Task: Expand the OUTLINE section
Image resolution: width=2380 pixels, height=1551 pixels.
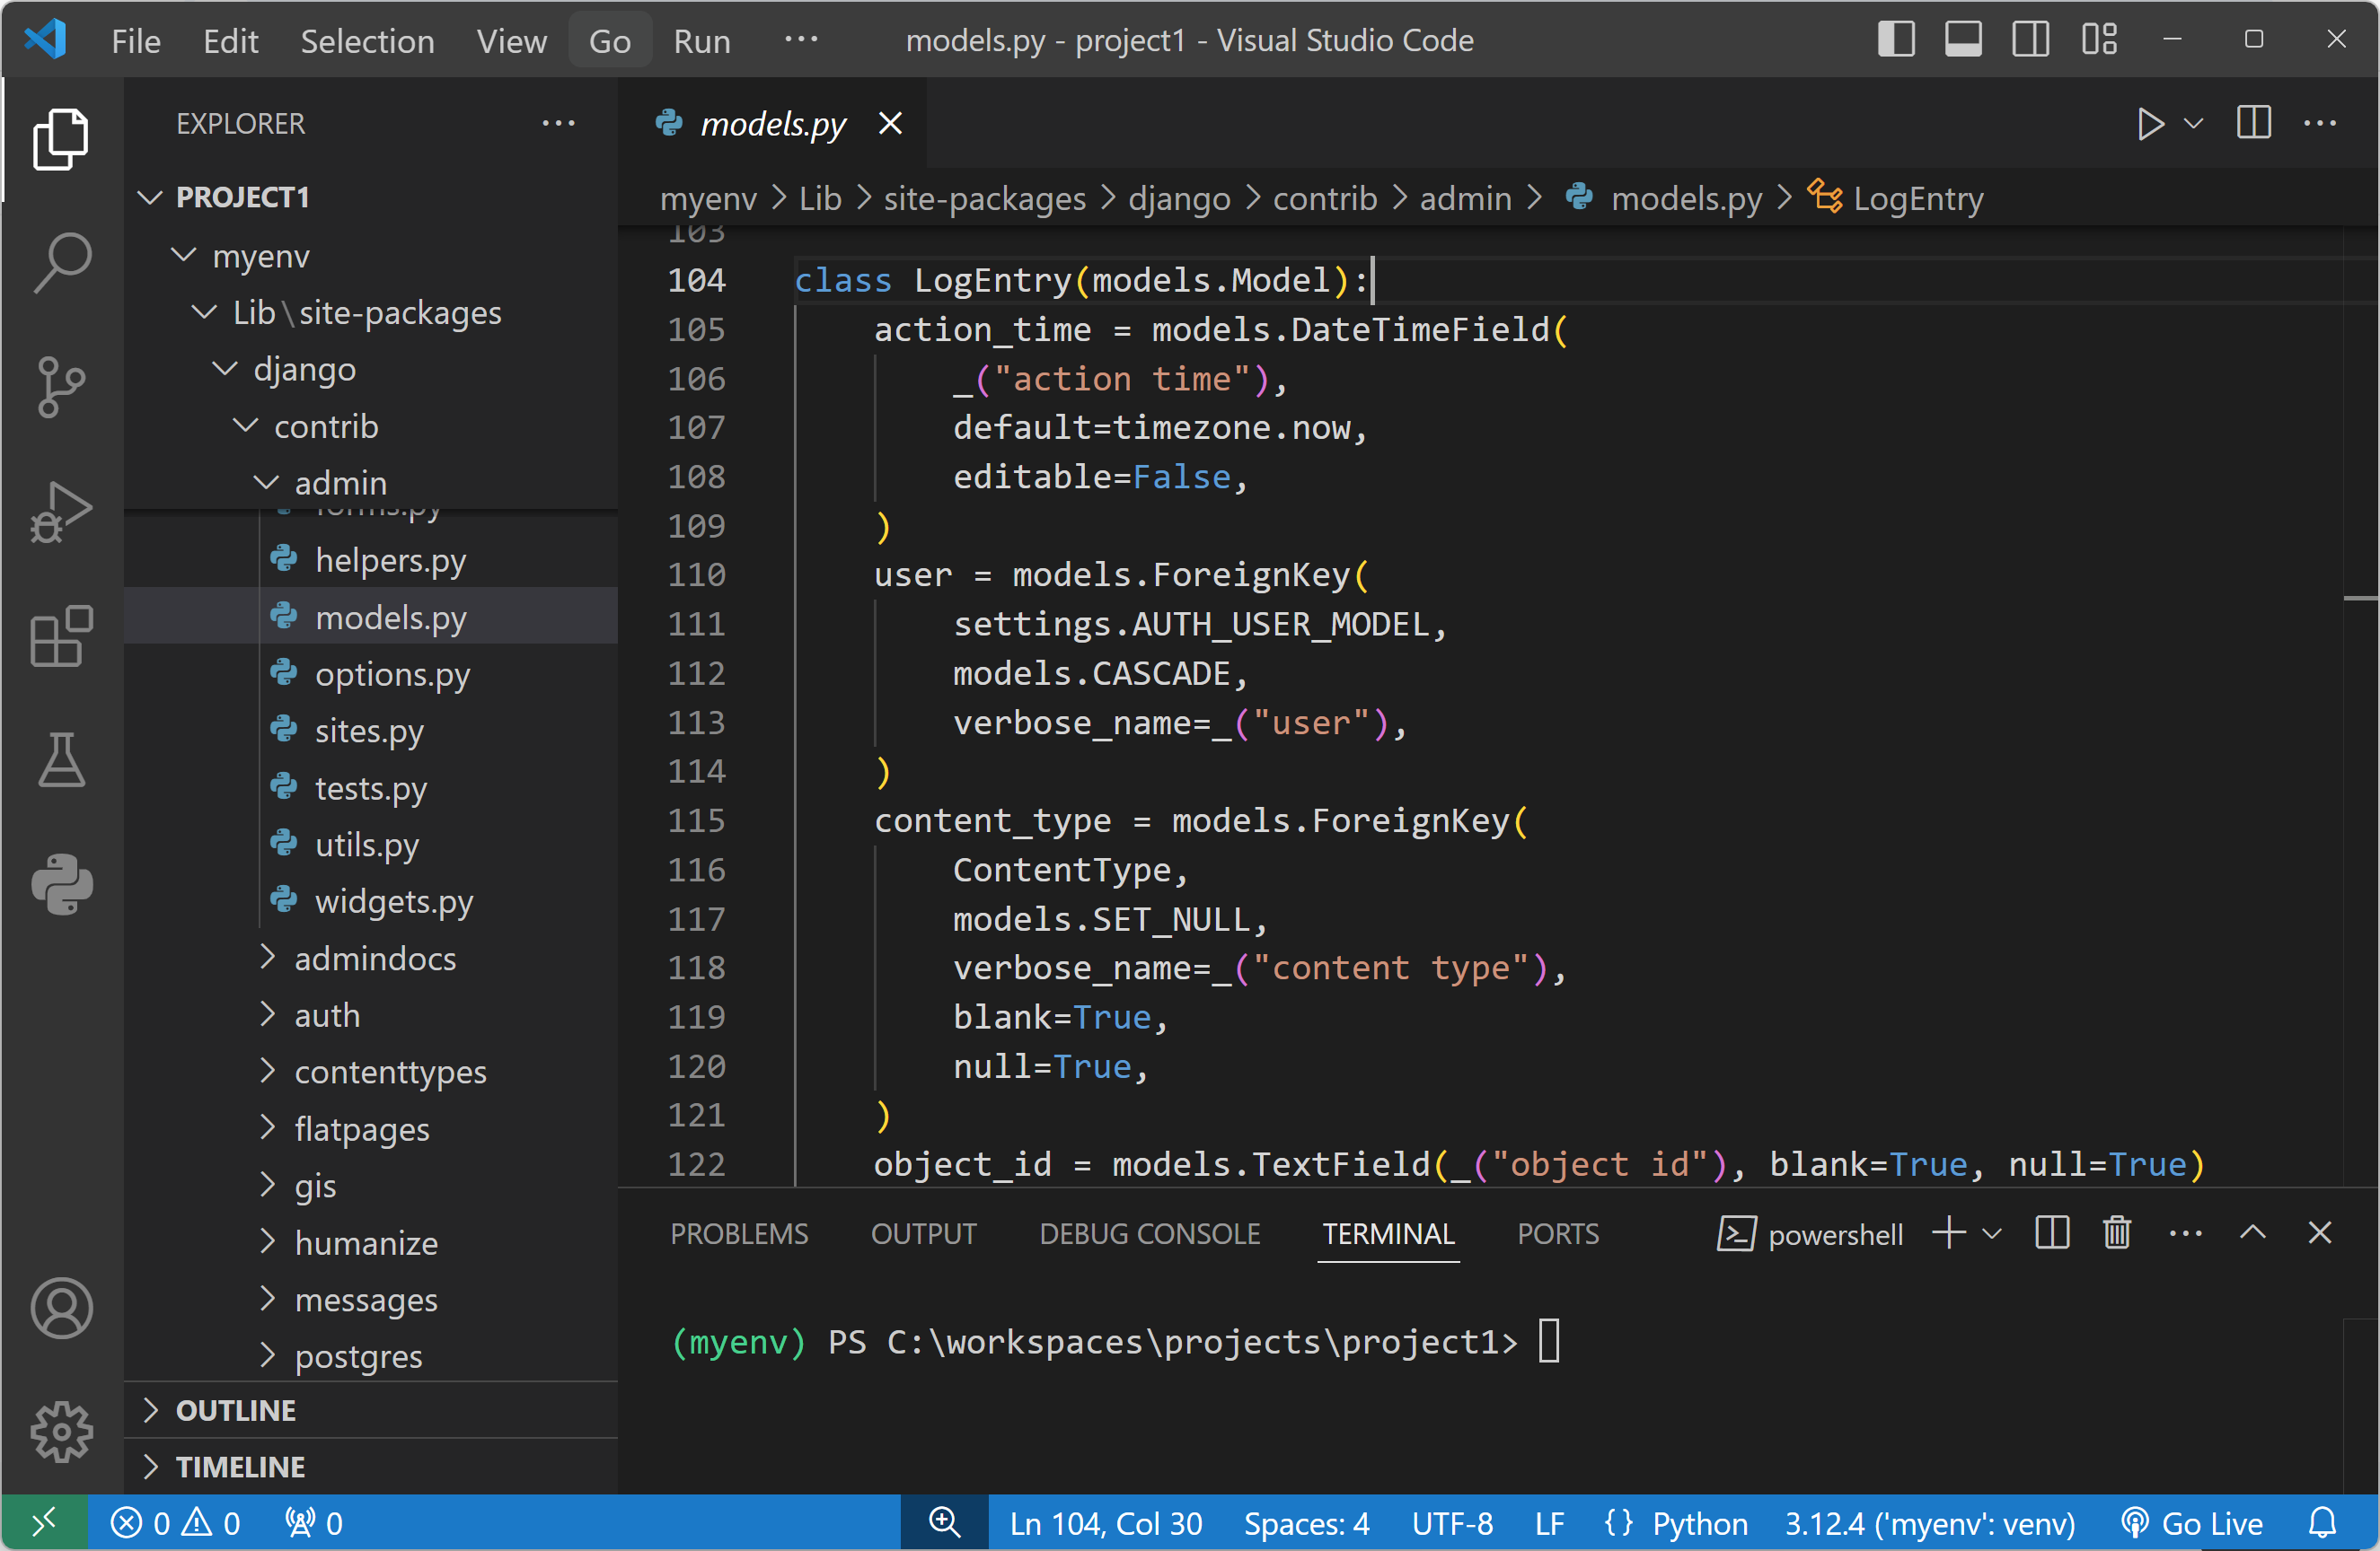Action: (236, 1410)
